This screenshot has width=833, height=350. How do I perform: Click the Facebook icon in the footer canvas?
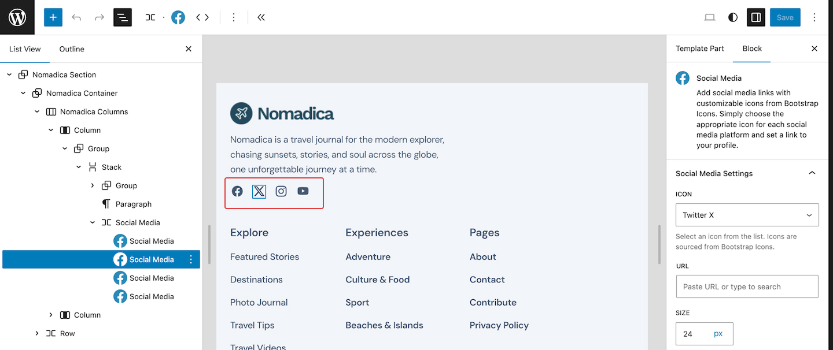point(237,191)
